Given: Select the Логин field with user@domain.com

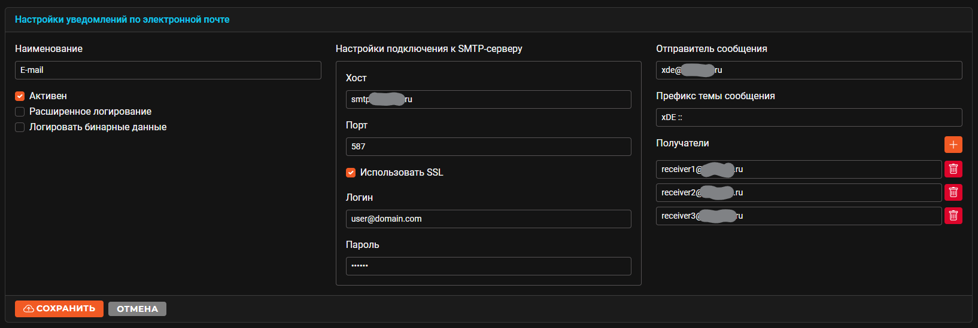Looking at the screenshot, I should (488, 219).
